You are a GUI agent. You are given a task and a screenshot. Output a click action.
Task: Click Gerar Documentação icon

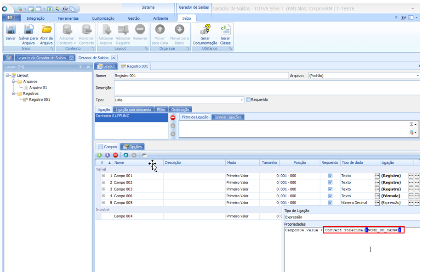point(205,29)
